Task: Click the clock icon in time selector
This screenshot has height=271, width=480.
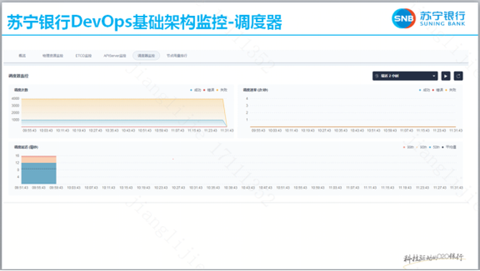Action: click(x=377, y=76)
